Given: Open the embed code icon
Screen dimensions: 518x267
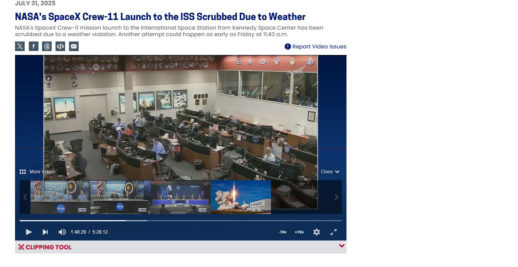Looking at the screenshot, I should [x=60, y=46].
